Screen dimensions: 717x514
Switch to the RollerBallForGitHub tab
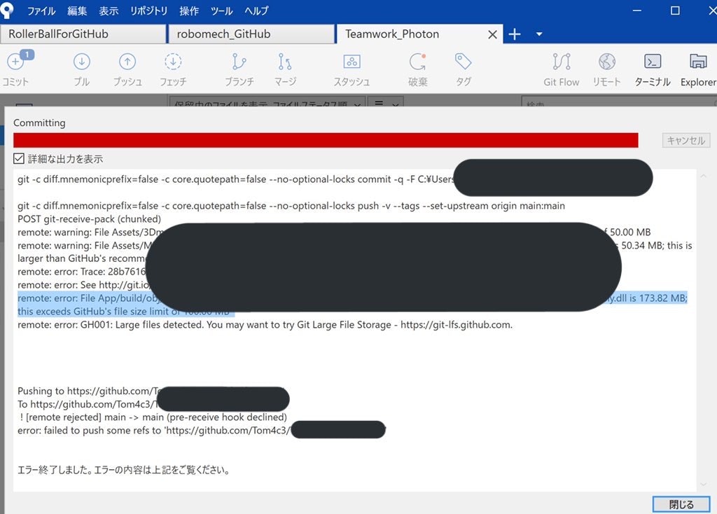point(83,34)
